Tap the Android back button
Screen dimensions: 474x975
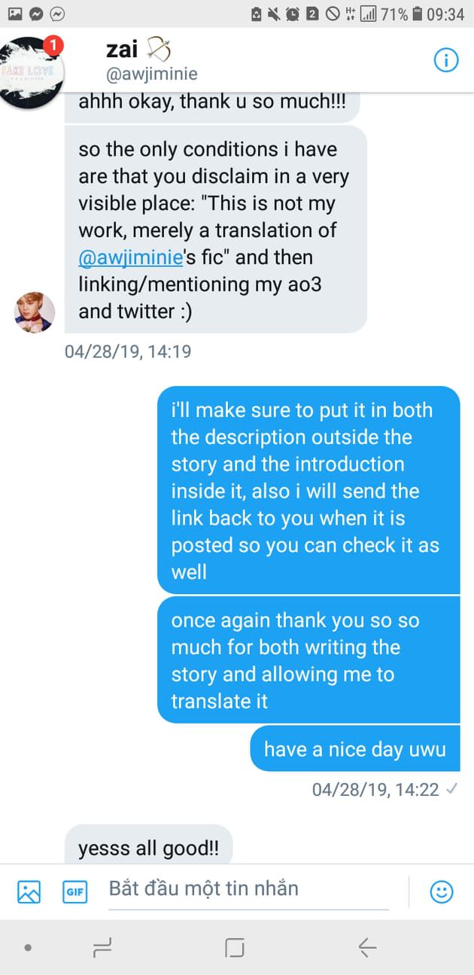pos(367,947)
